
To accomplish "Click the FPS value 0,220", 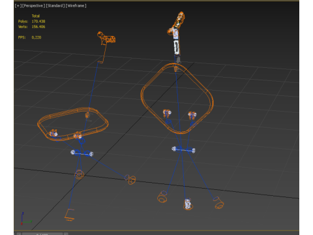I will [37, 37].
